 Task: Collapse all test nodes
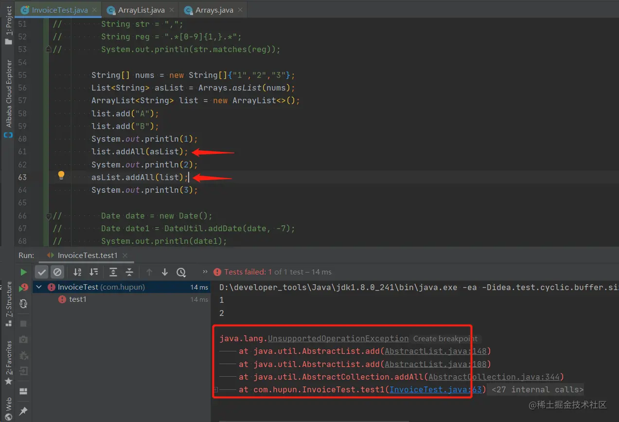[x=129, y=272]
